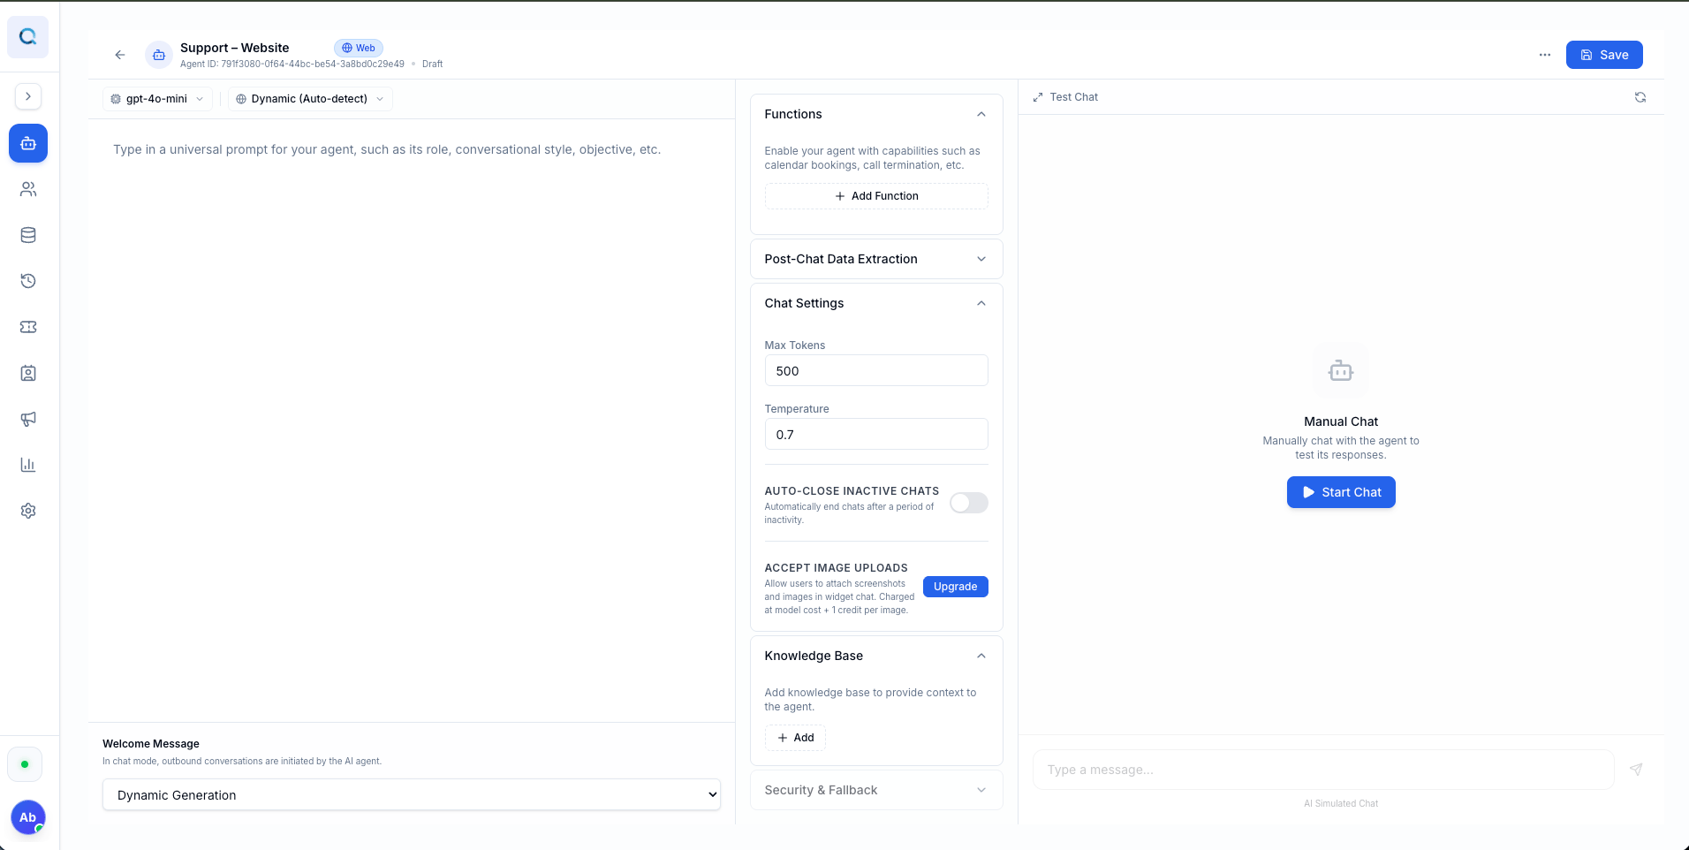Open the gpt-4o-mini model dropdown
Viewport: 1689px width, 850px height.
pyautogui.click(x=157, y=99)
